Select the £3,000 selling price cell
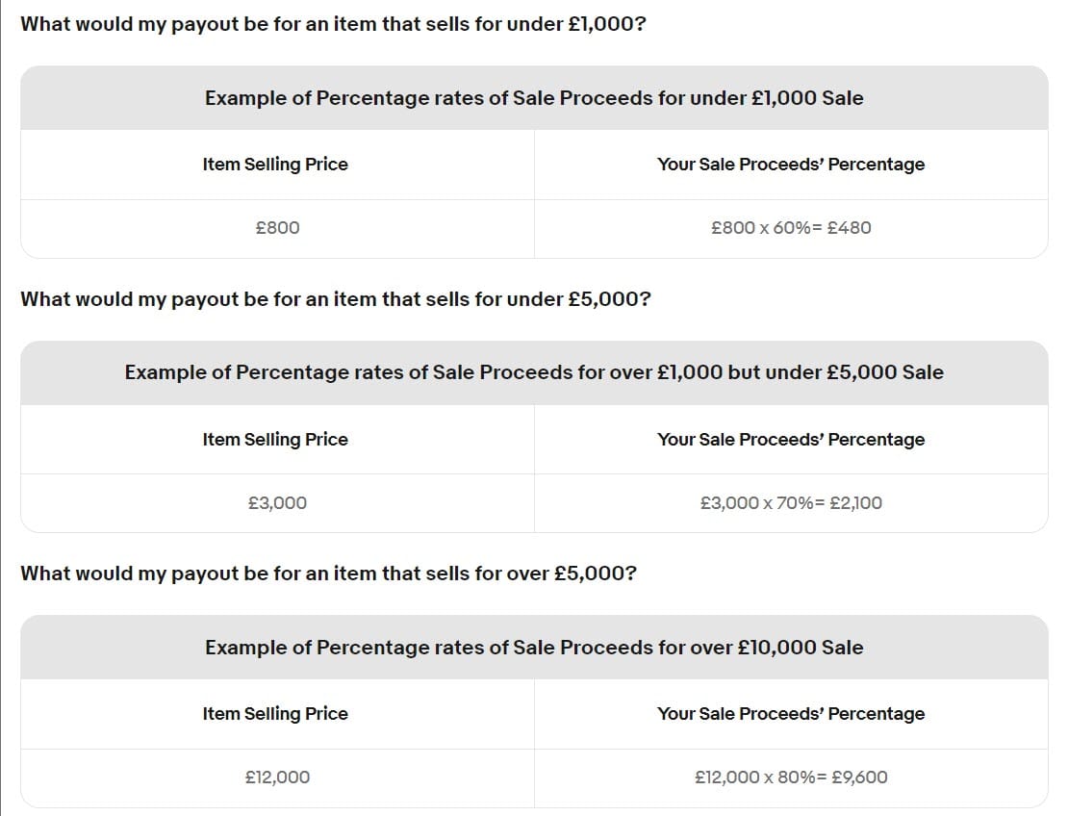This screenshot has width=1068, height=816. click(277, 503)
